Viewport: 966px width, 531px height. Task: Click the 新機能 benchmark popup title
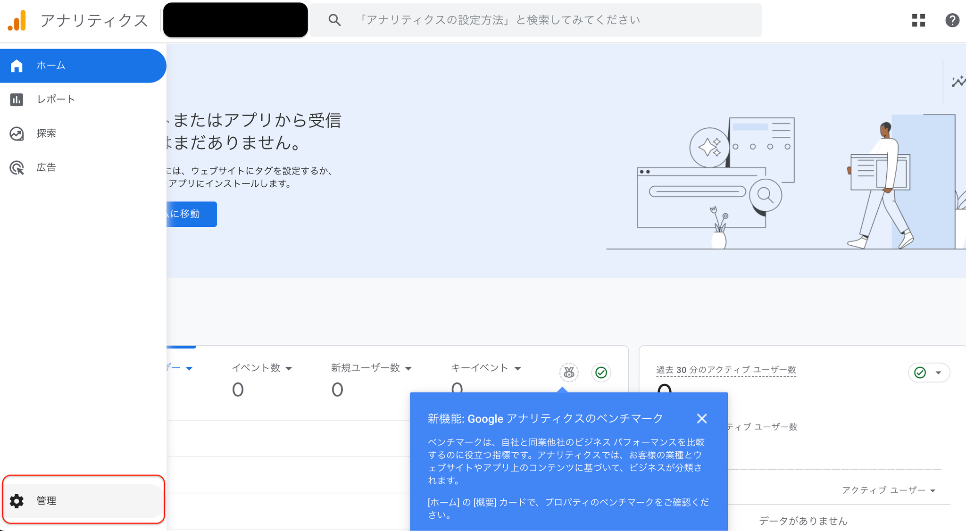coord(545,419)
